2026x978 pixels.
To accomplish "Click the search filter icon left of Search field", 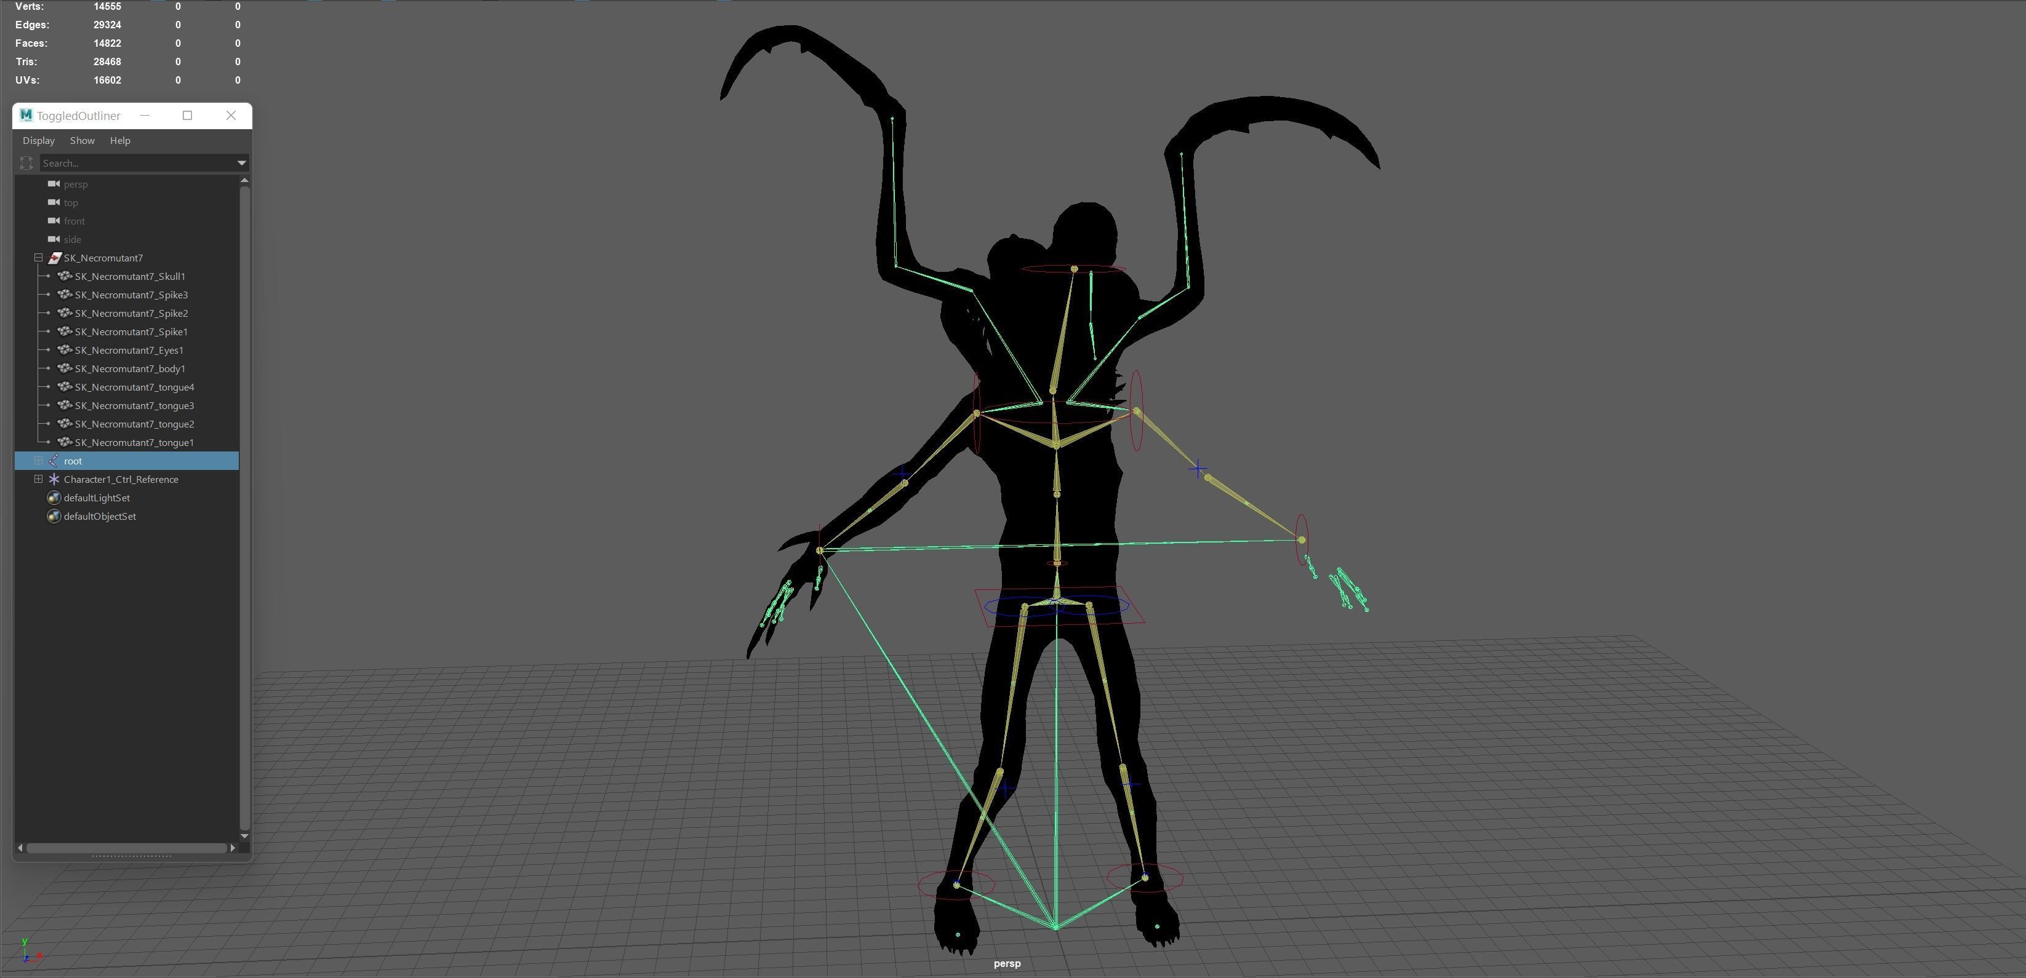I will coord(26,163).
